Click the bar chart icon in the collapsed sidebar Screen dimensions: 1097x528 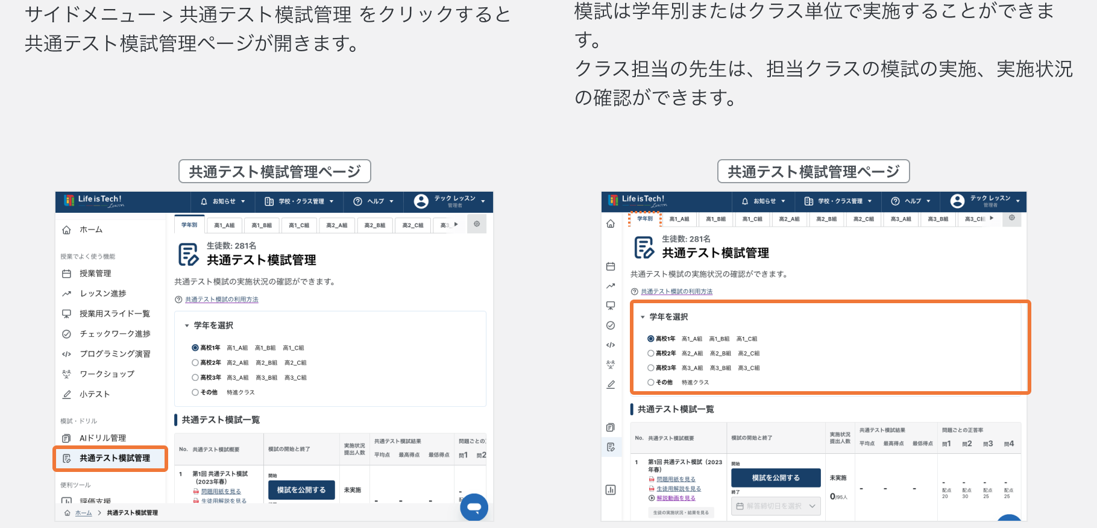tap(611, 489)
